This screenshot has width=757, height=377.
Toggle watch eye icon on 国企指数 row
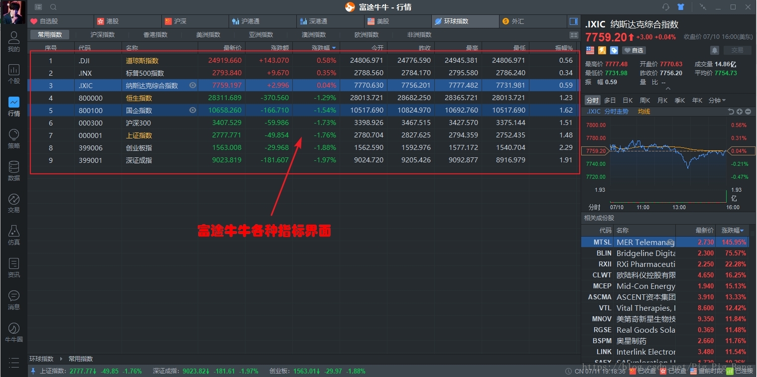point(193,110)
